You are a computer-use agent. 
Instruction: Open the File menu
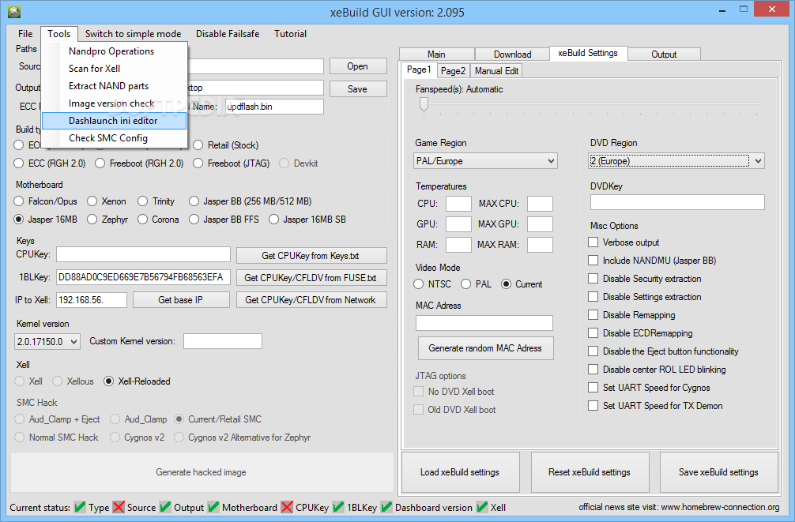tap(25, 33)
